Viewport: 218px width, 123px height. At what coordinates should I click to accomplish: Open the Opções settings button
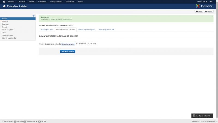pyautogui.click(x=208, y=11)
